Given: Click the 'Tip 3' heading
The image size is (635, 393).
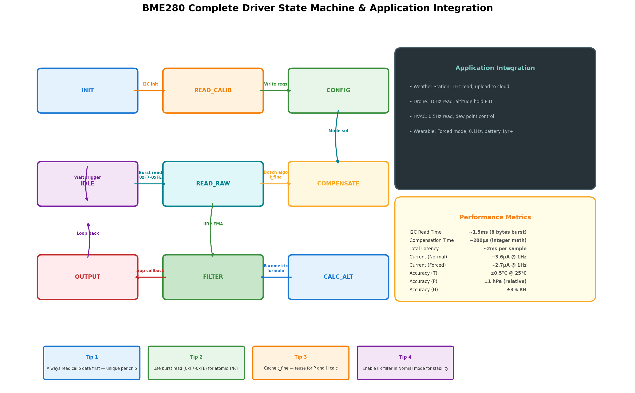Looking at the screenshot, I should point(301,357).
